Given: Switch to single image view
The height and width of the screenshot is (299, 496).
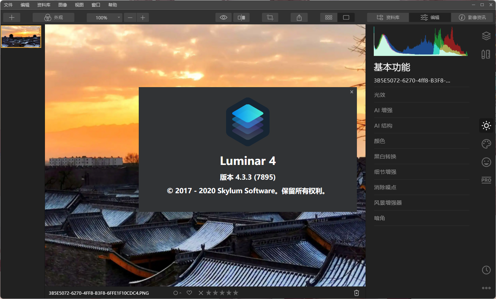Looking at the screenshot, I should click(x=346, y=18).
